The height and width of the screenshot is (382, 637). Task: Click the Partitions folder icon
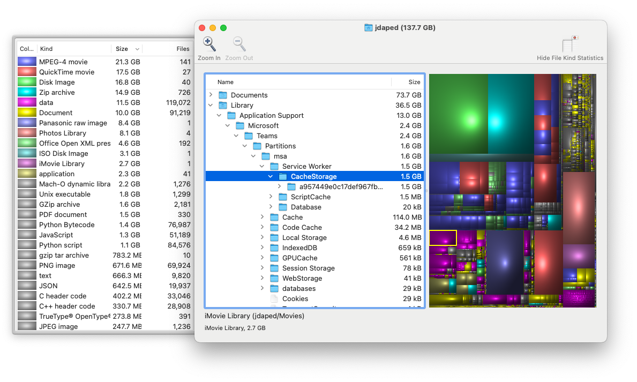pyautogui.click(x=257, y=146)
